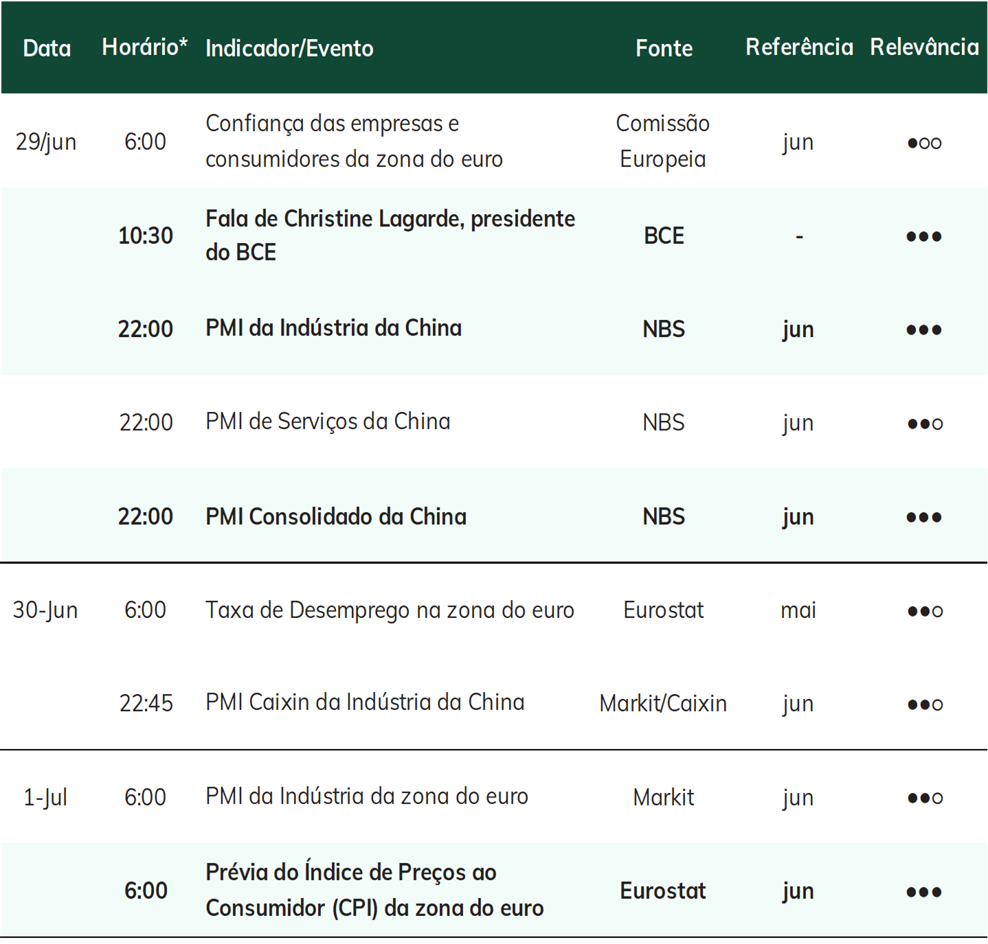Select the 30-Jun date cell
Viewport: 988px width, 944px height.
(45, 610)
